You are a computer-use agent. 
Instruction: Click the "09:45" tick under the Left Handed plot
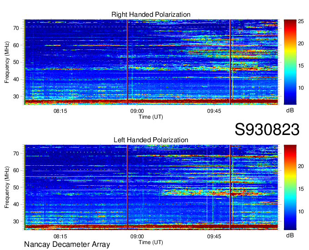(214, 236)
